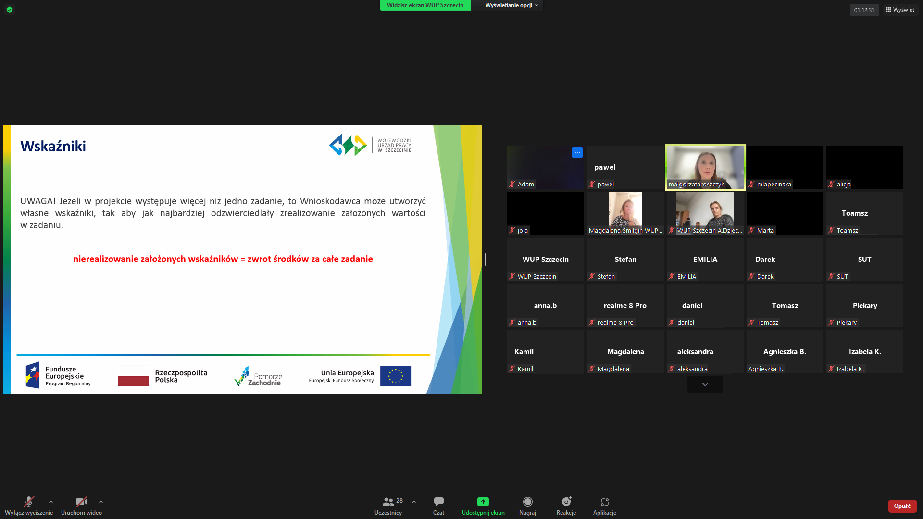This screenshot has height=519, width=923.
Task: Click muted mic icon on realme 8 Pro tile
Action: pos(592,323)
